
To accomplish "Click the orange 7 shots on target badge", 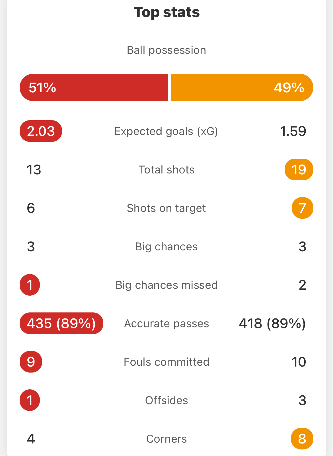I will pyautogui.click(x=302, y=208).
